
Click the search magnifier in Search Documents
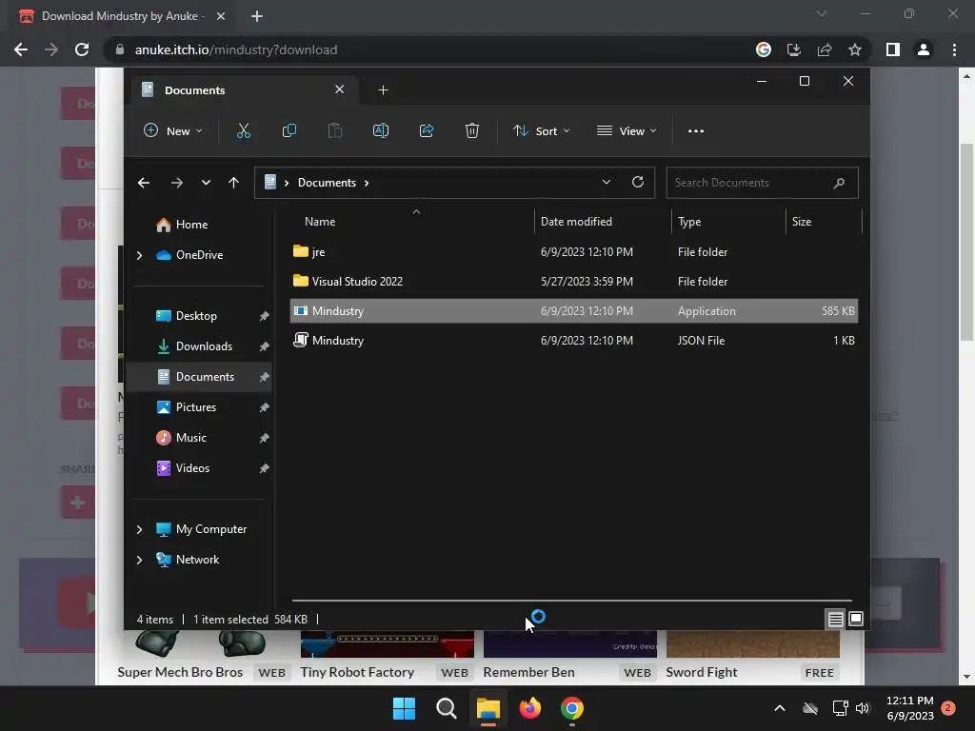tap(839, 183)
